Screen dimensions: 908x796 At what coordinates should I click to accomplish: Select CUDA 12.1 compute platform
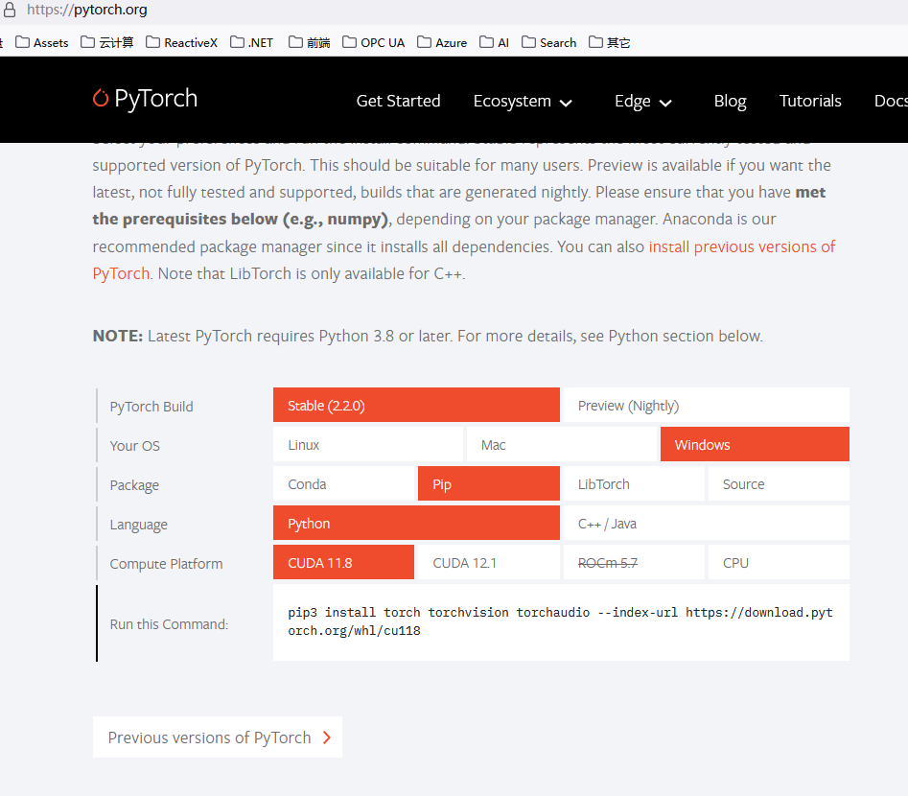[489, 563]
